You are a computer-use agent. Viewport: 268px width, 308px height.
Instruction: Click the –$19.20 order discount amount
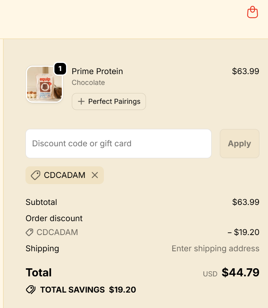point(243,232)
